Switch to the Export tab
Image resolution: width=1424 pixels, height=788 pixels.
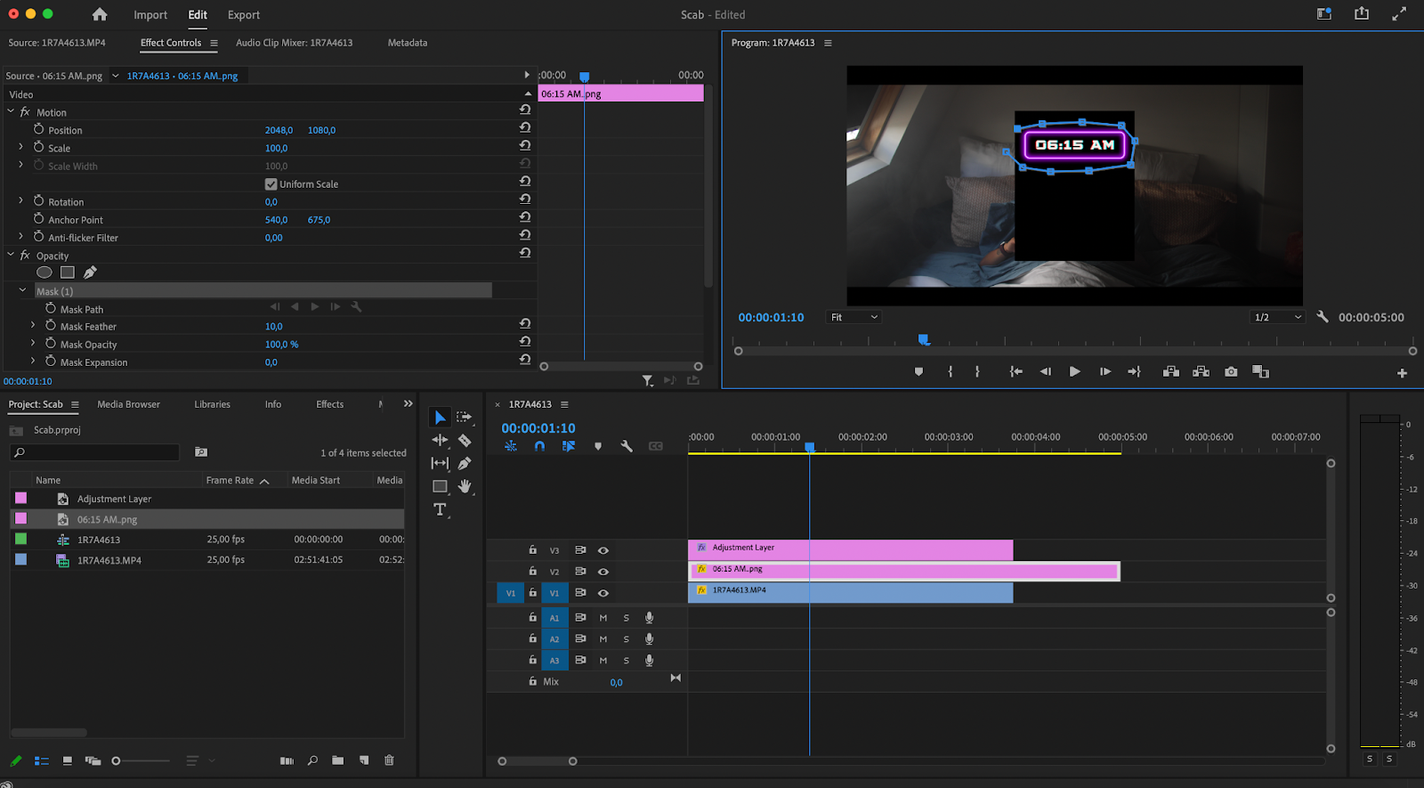[x=243, y=15]
